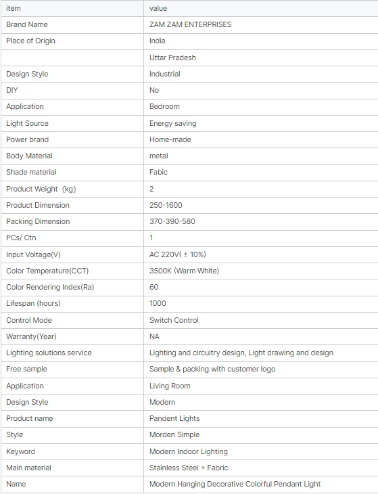
Task: Select the Color Rendering Index(Ra) label
Action: click(x=50, y=288)
